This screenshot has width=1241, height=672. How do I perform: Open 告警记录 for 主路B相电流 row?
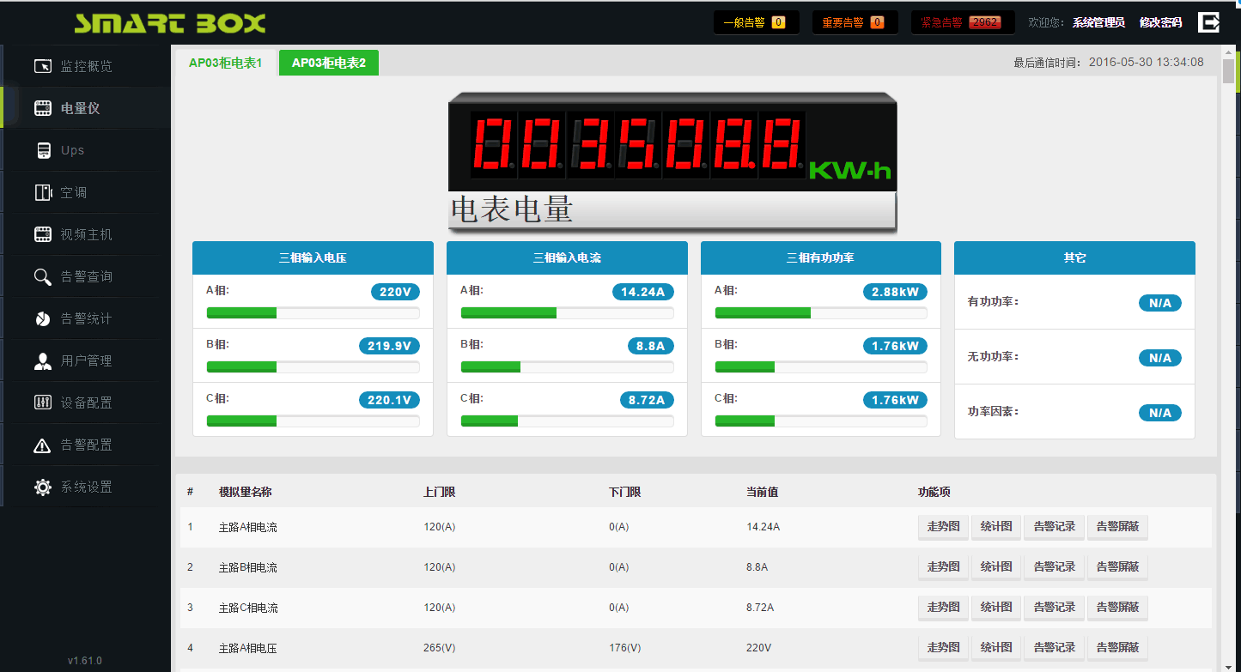point(1054,567)
